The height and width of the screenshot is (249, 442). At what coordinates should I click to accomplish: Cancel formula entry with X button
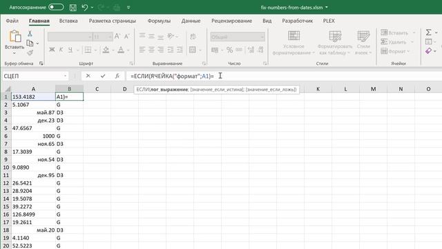point(88,76)
